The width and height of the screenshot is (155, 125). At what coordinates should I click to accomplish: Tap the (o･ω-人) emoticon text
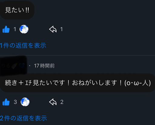[x=138, y=83]
